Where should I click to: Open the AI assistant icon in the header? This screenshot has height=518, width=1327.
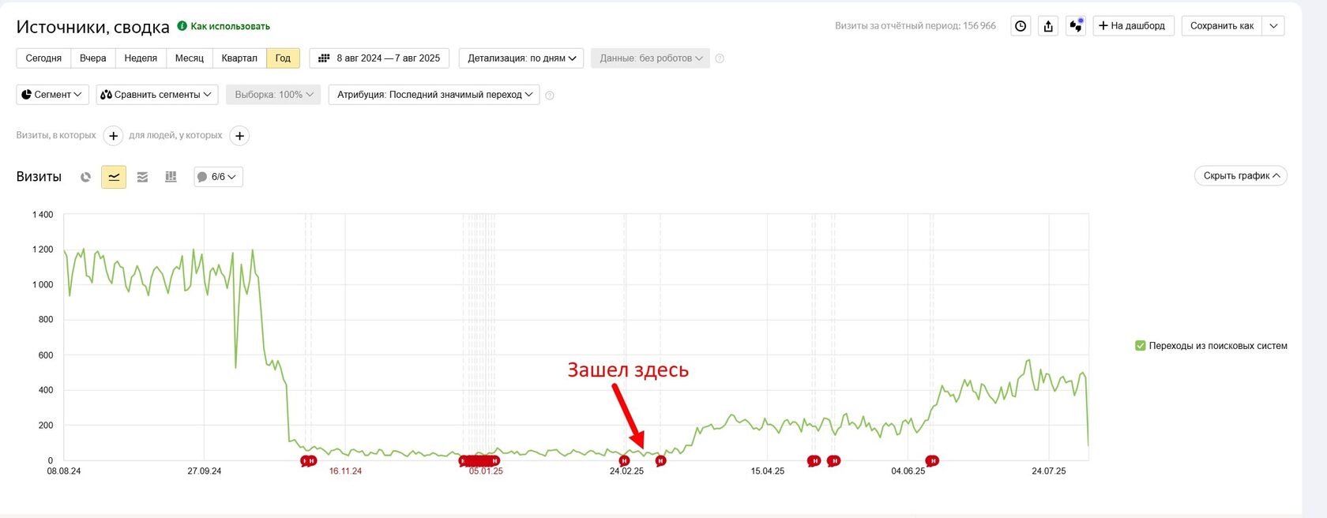click(x=1076, y=26)
